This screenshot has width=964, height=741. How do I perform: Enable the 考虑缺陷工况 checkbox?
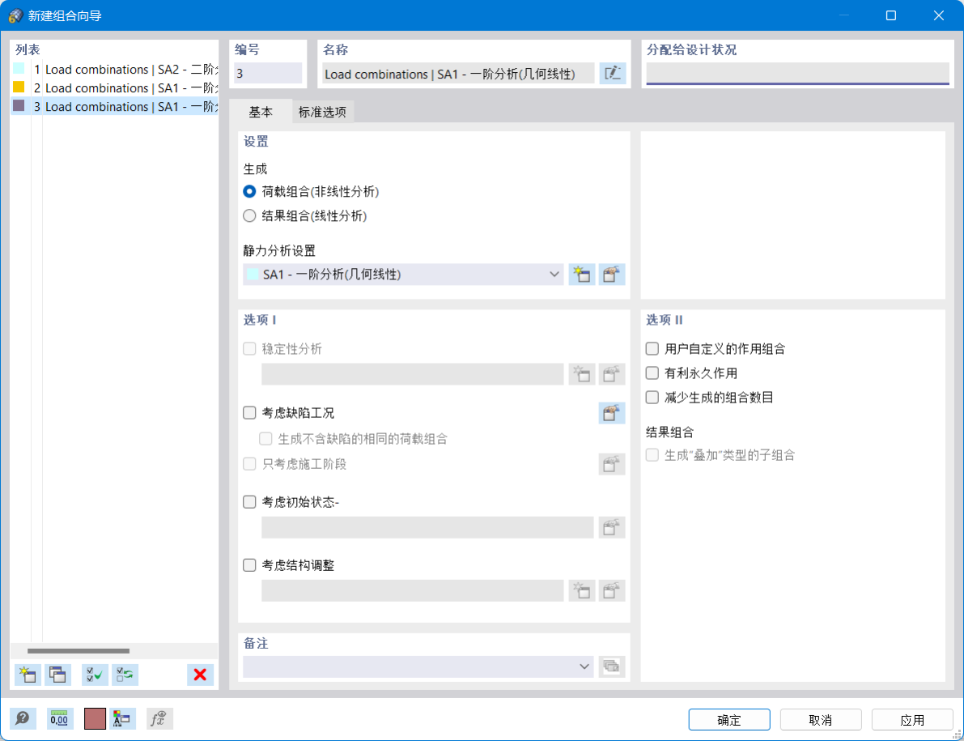[x=249, y=412]
